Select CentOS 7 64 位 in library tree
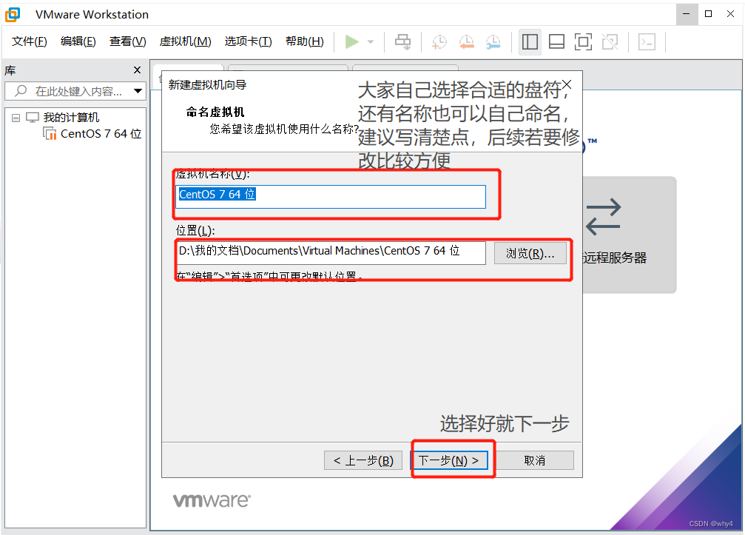This screenshot has width=745, height=535. 101,134
